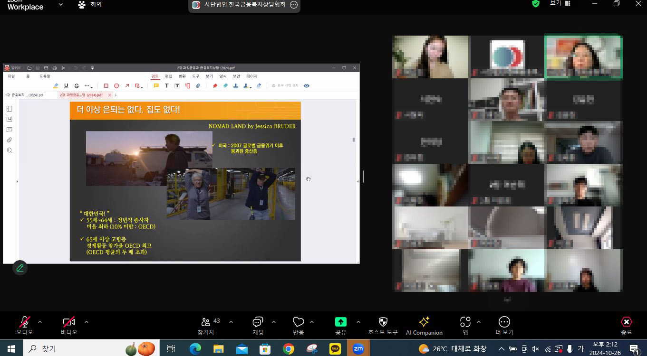
Task: Expand video options arrow next to 비디오
Action: point(86,322)
